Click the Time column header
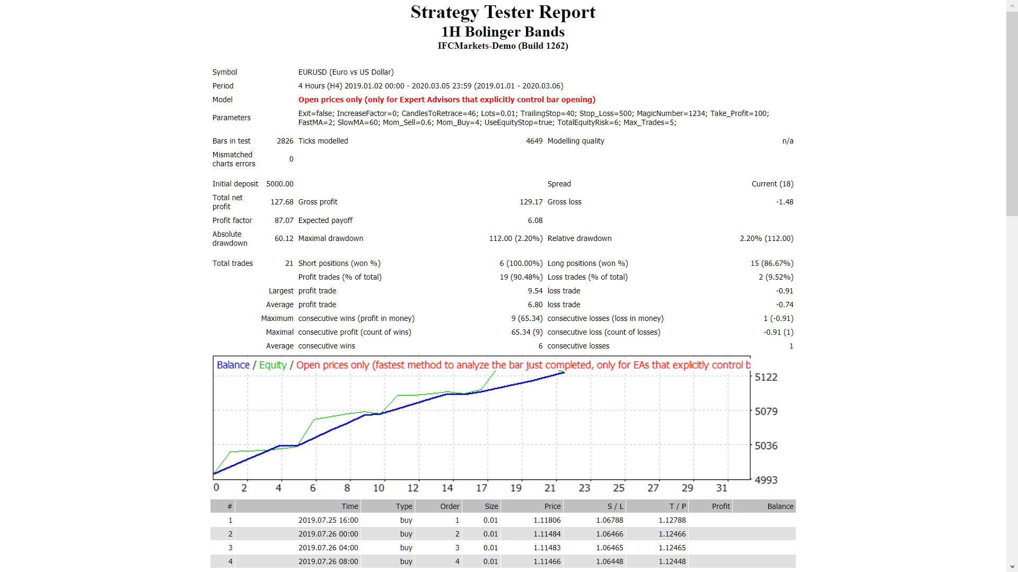 click(349, 506)
